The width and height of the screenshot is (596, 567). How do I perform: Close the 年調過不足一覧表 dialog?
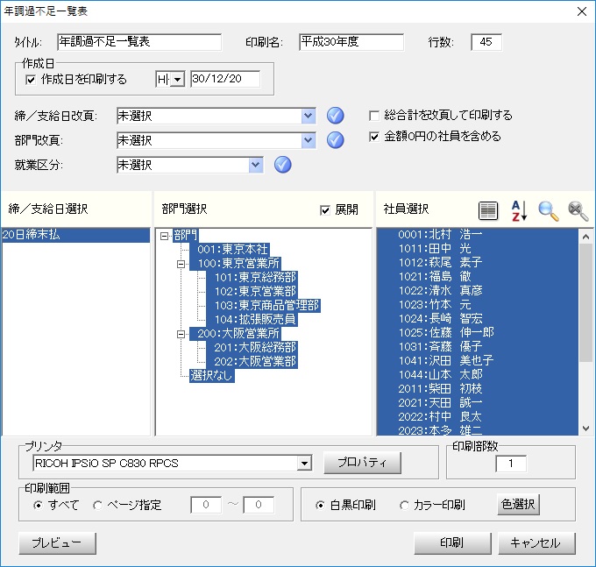(x=582, y=11)
